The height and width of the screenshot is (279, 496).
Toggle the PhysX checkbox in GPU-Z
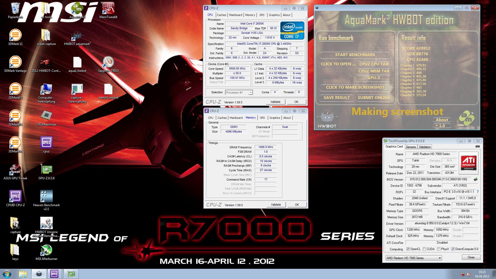coord(439,249)
